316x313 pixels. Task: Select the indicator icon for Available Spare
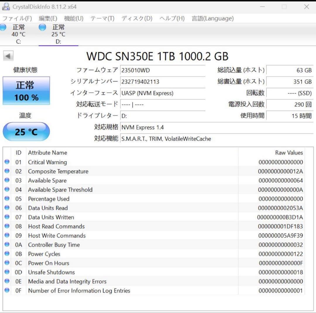pos(6,180)
